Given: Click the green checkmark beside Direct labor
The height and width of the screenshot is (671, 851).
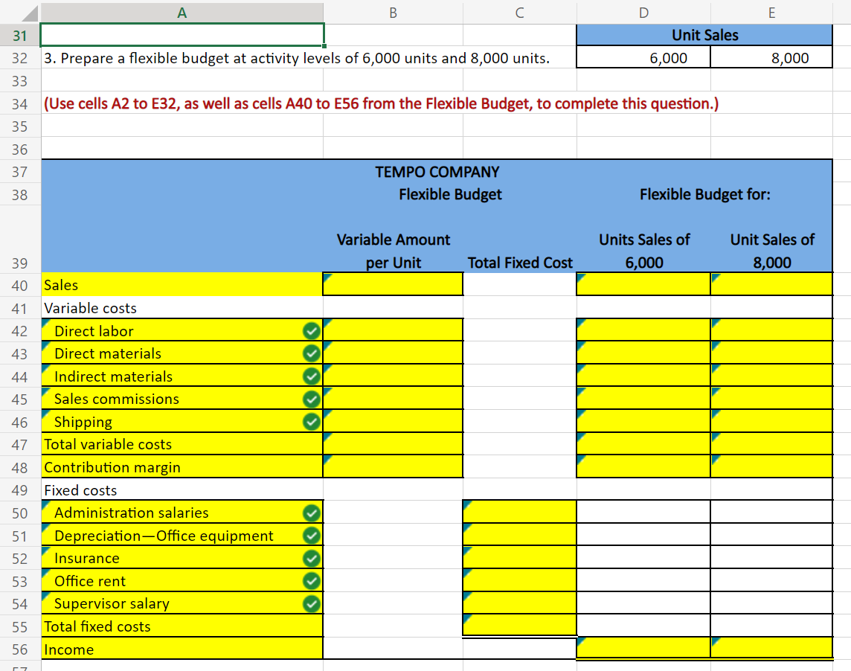Looking at the screenshot, I should coord(312,330).
